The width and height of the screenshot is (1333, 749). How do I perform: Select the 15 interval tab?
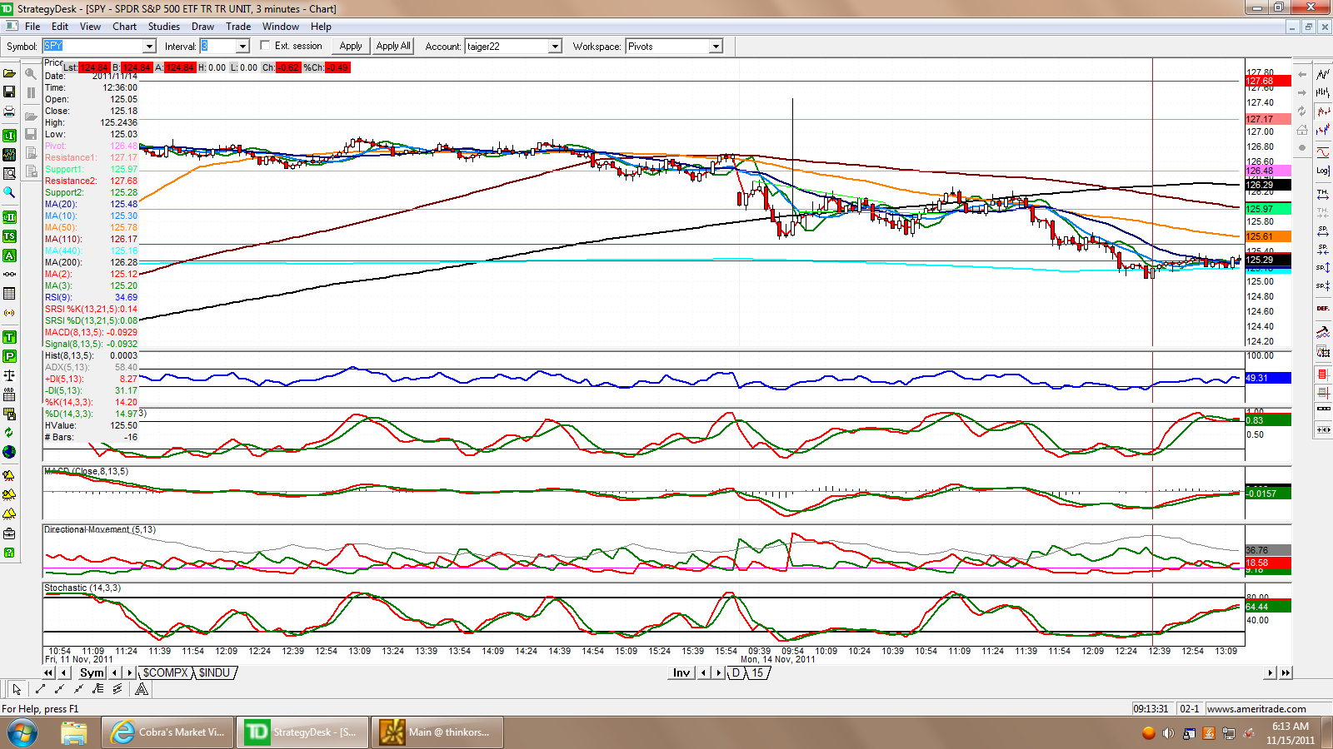point(757,672)
